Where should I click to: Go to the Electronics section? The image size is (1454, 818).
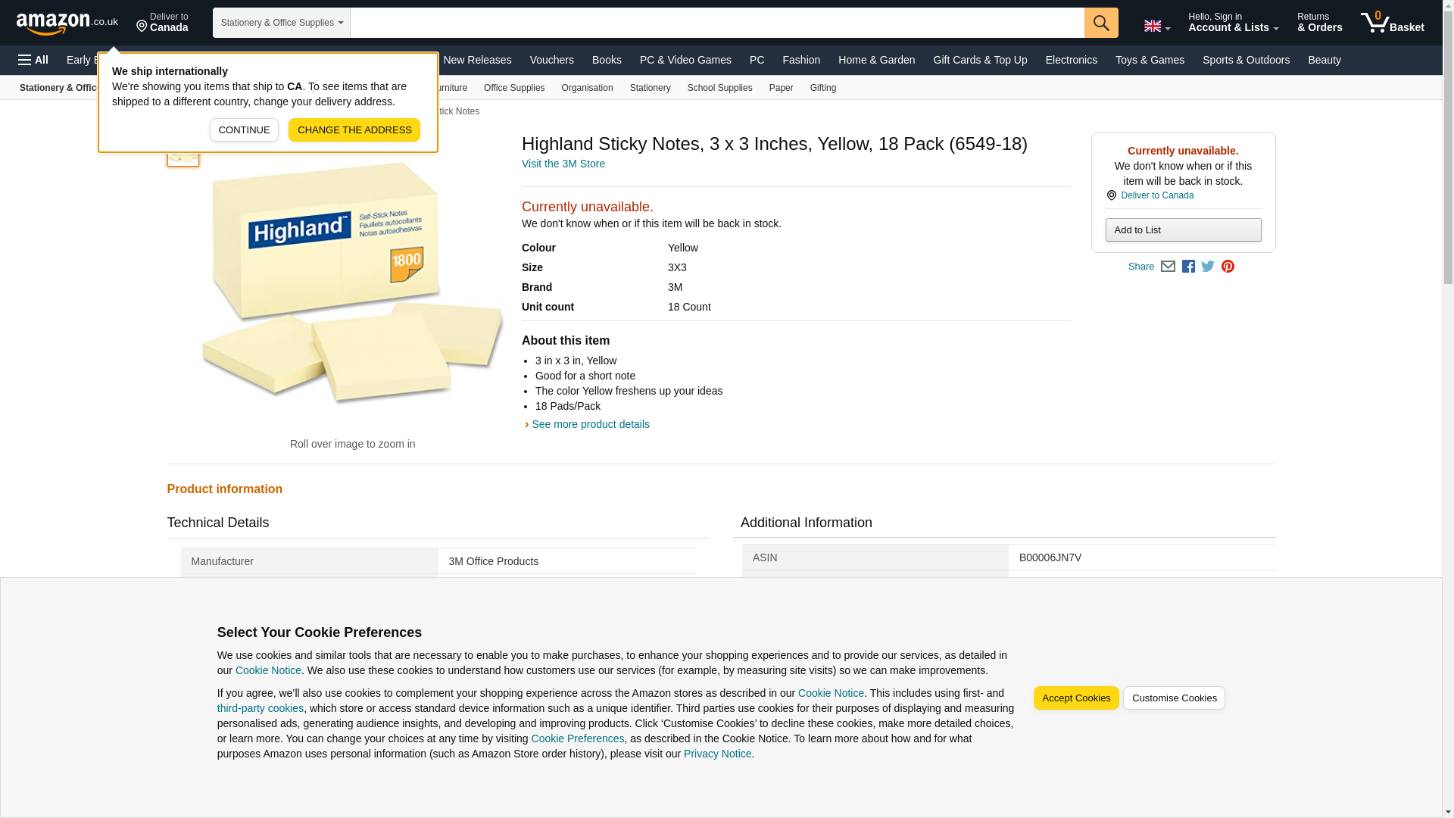click(x=1071, y=60)
